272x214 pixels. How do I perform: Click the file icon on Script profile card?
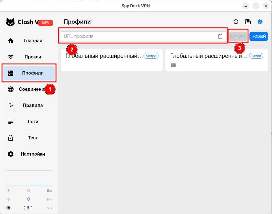(x=173, y=65)
